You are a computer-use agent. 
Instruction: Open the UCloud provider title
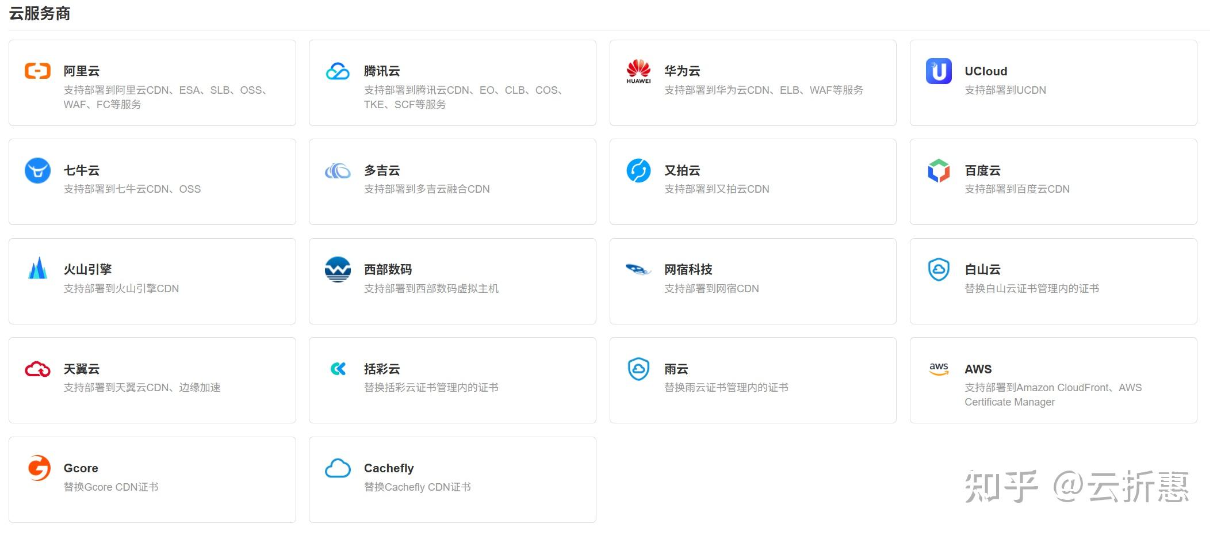[x=986, y=71]
